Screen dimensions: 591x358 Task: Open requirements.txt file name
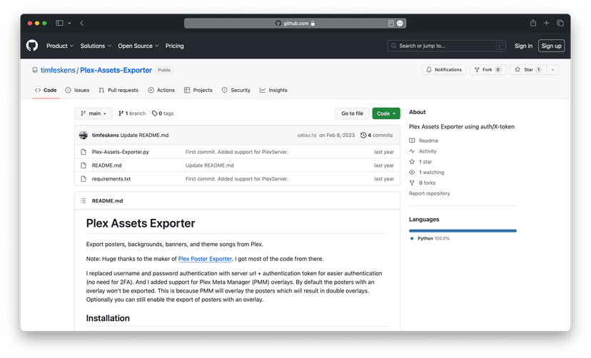pos(111,179)
